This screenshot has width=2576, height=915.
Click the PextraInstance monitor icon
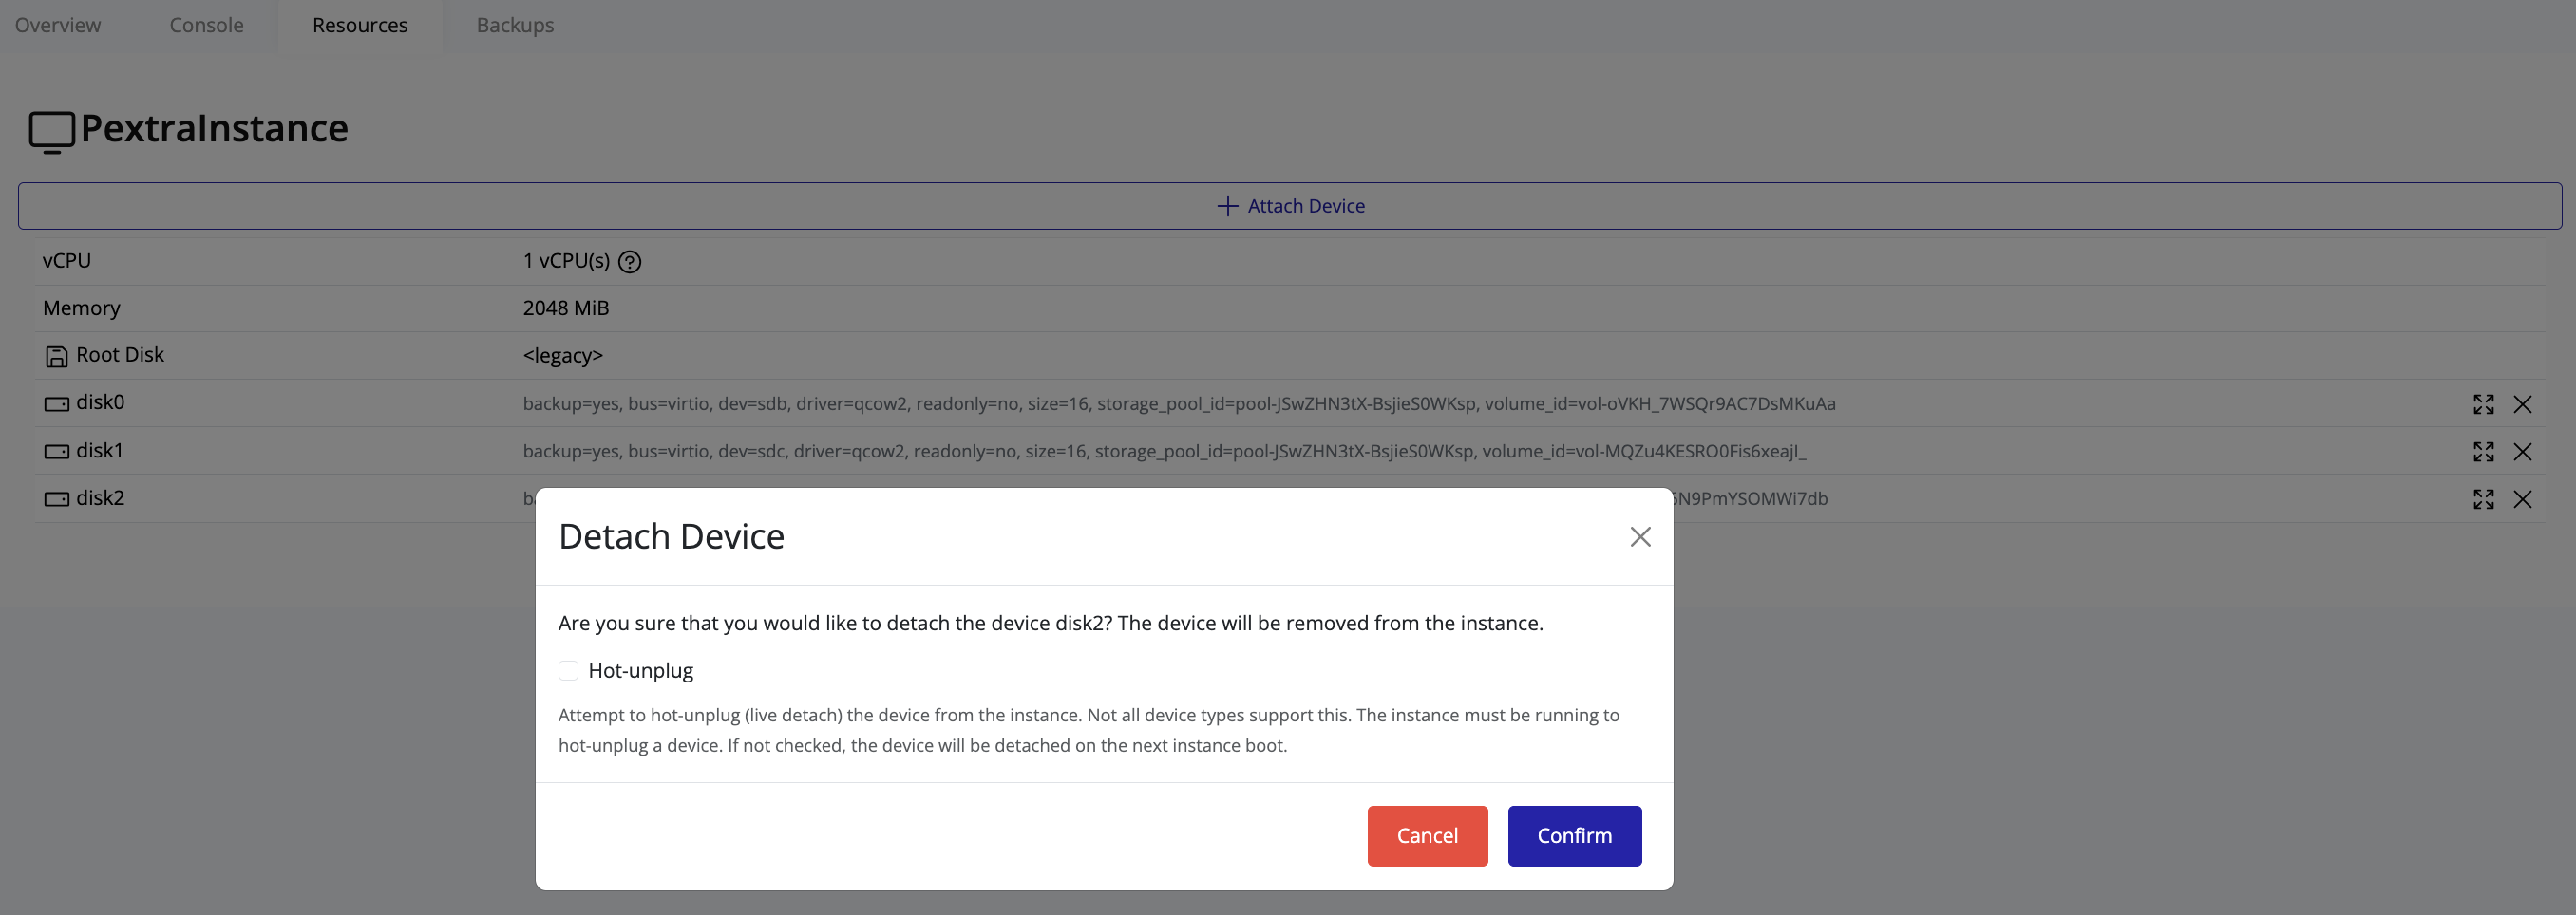[x=51, y=130]
